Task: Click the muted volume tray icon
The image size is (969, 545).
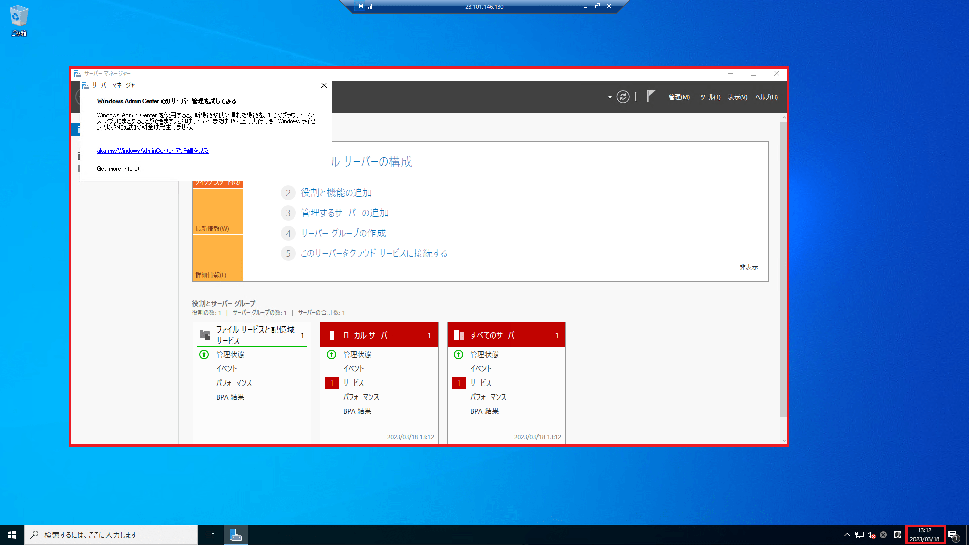Action: coord(871,535)
